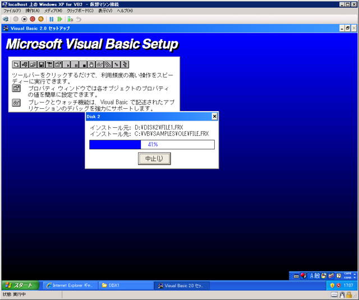359x300 pixels.
Task: Open the IME Pad icon
Action: 324,276
